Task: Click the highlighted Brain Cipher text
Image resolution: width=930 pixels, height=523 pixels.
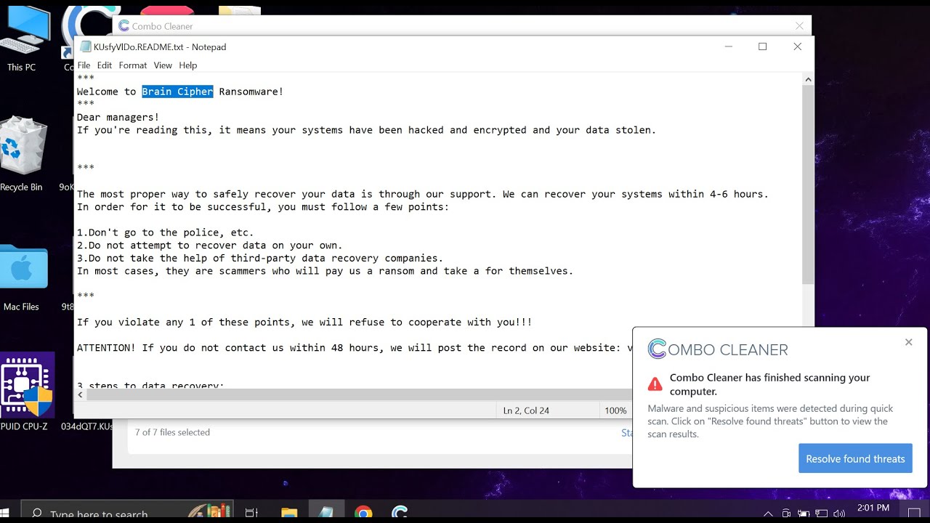Action: click(177, 92)
